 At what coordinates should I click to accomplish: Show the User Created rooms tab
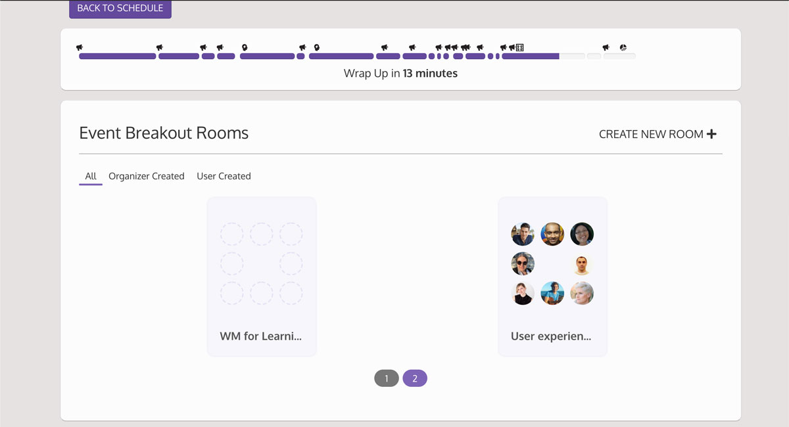click(224, 176)
